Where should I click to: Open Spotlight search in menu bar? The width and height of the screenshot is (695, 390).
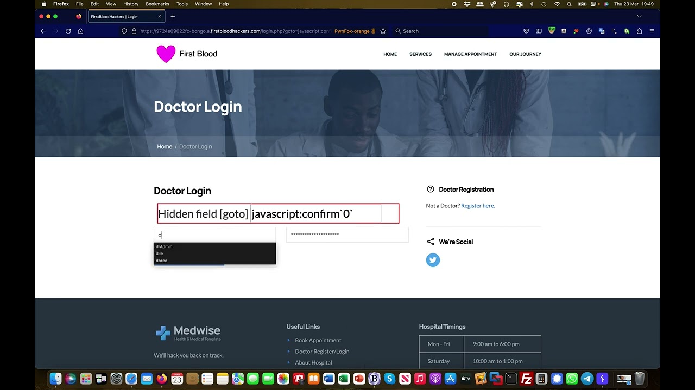pos(569,4)
